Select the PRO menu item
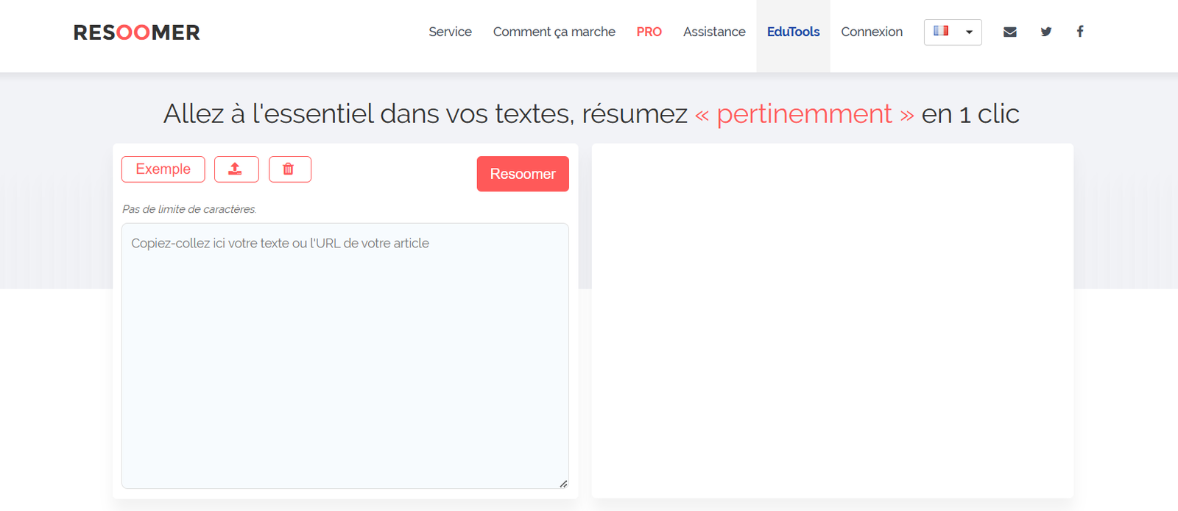This screenshot has height=511, width=1178. (x=649, y=32)
